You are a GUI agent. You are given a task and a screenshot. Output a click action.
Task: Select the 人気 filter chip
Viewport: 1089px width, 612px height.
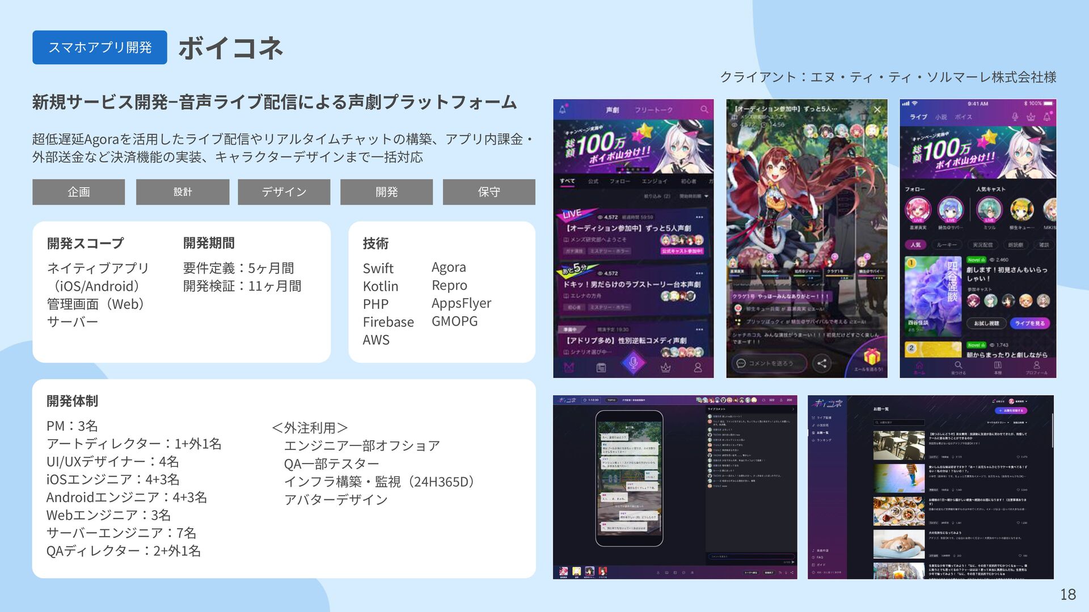point(915,245)
